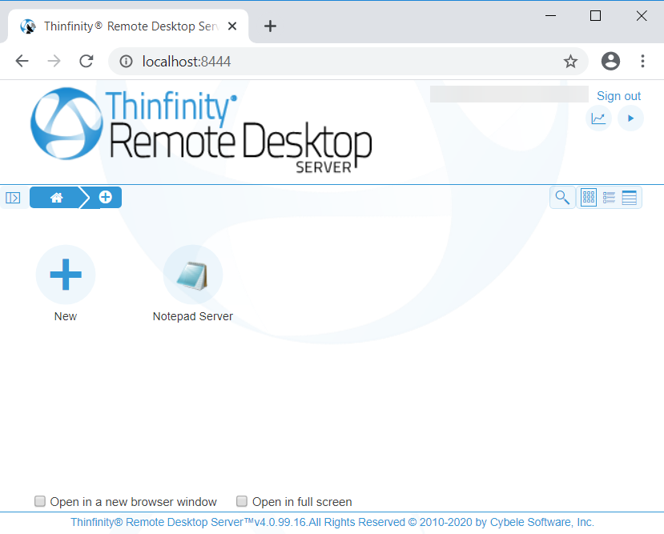Enable Open in a new browser window

point(40,501)
